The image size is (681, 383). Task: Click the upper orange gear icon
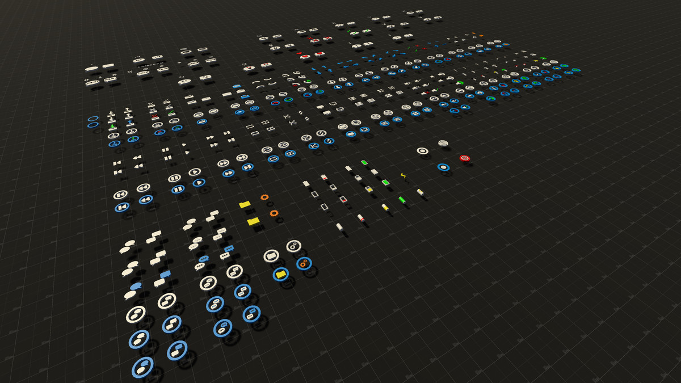coord(264,197)
